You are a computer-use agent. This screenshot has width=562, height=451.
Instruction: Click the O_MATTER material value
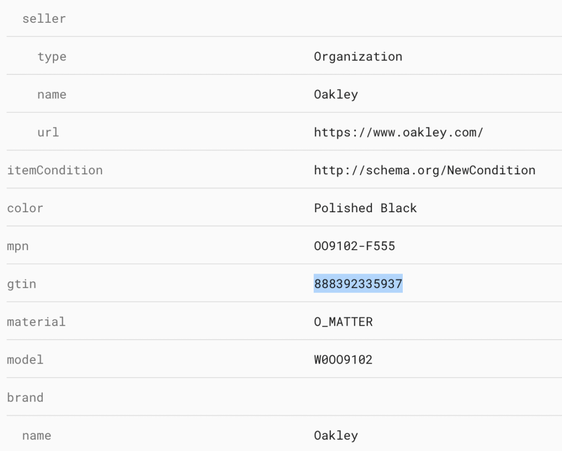(x=343, y=322)
